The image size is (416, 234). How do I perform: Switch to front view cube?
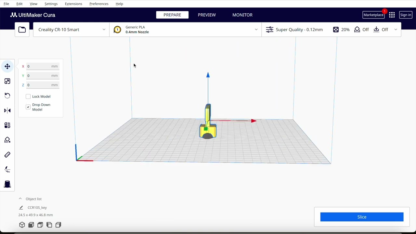tap(31, 225)
